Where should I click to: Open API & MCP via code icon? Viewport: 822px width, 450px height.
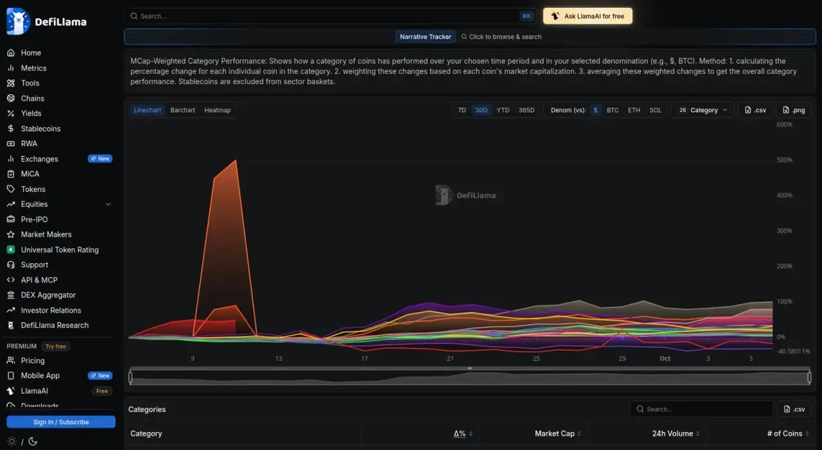tap(10, 280)
